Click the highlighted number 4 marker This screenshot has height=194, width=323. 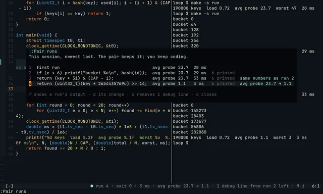pos(30,83)
